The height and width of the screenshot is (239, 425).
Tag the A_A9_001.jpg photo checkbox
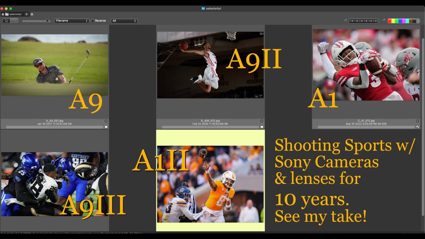coord(106,127)
